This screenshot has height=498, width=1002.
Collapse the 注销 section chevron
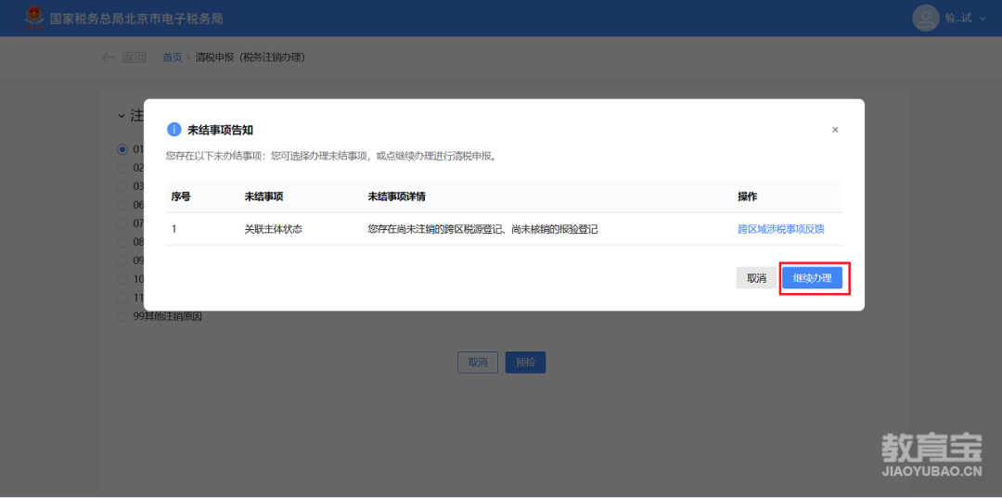(x=122, y=116)
